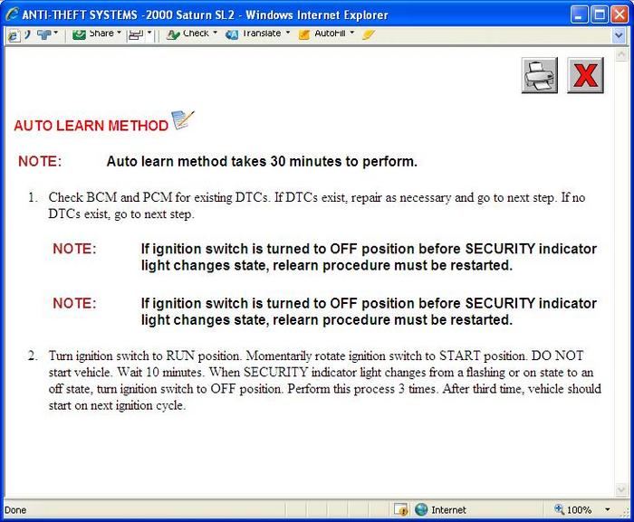Click the 100% zoom level text
This screenshot has height=522, width=634.
(x=579, y=510)
